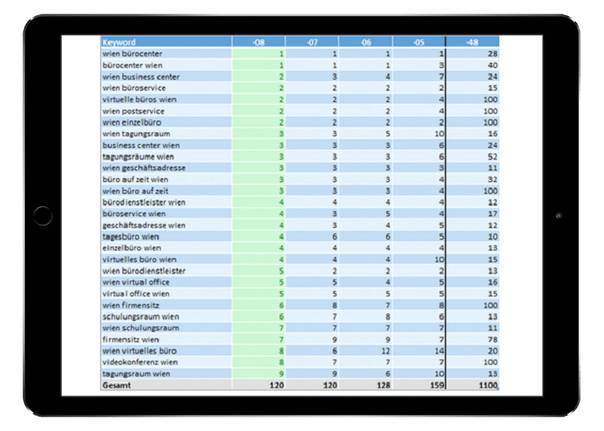Click the 'wien firmensitz' keyword cell

click(165, 305)
